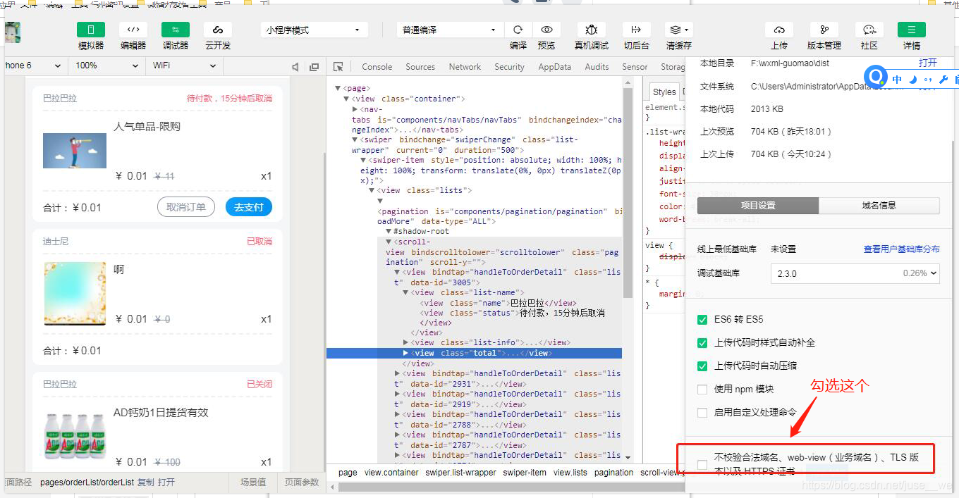Enable 启用自定义处理命令 checkbox
The image size is (959, 498).
[702, 413]
